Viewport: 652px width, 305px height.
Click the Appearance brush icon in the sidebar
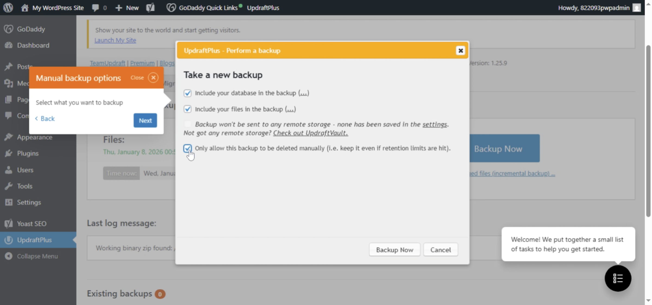tap(9, 137)
